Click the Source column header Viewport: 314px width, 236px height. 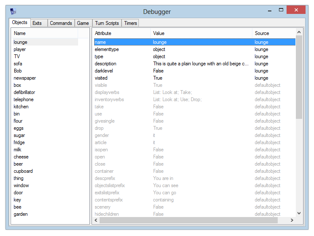click(274, 33)
